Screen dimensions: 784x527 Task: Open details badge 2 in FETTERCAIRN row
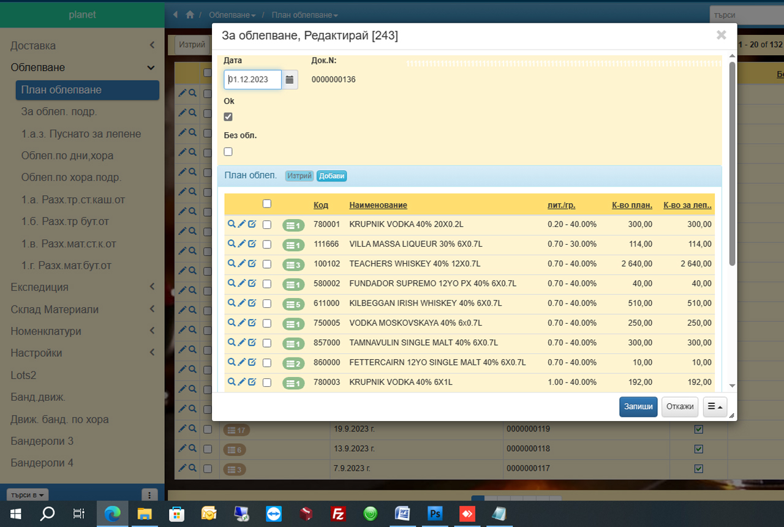pos(293,364)
